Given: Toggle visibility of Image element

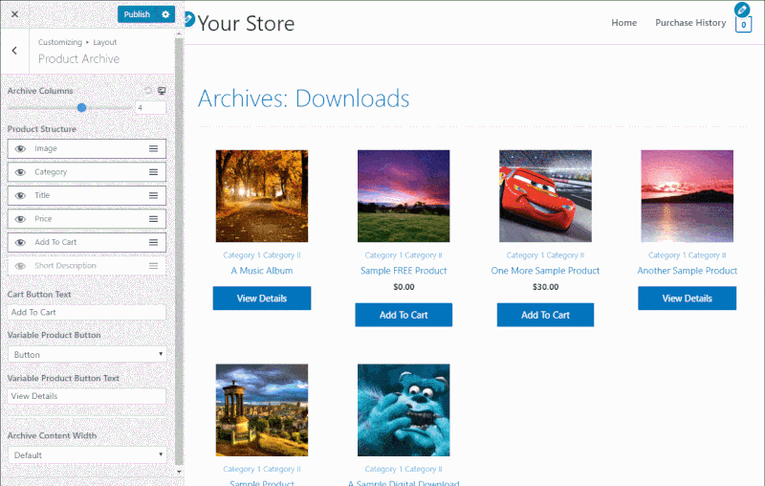Looking at the screenshot, I should click(20, 149).
